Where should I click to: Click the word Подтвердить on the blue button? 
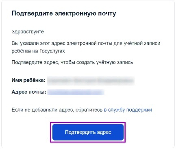[x=79, y=132]
